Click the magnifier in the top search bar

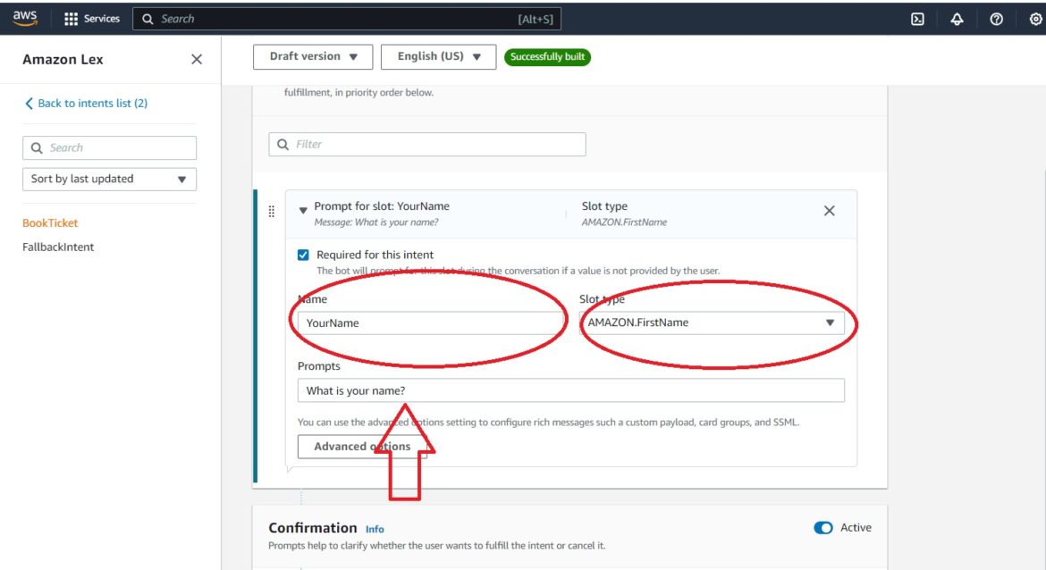148,18
